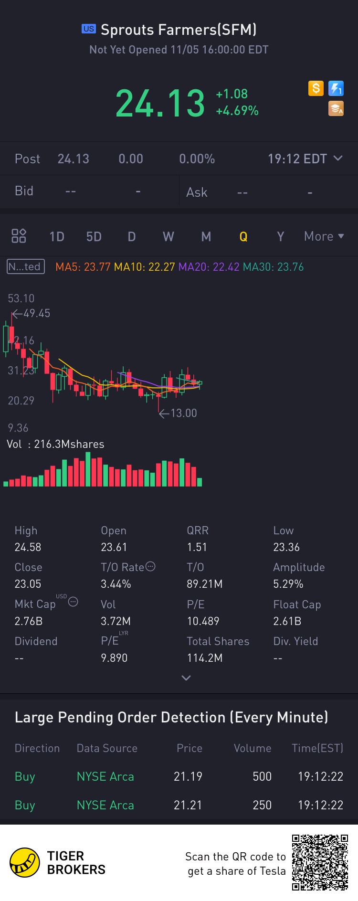
Task: Switch to the weekly W chart
Action: [168, 237]
